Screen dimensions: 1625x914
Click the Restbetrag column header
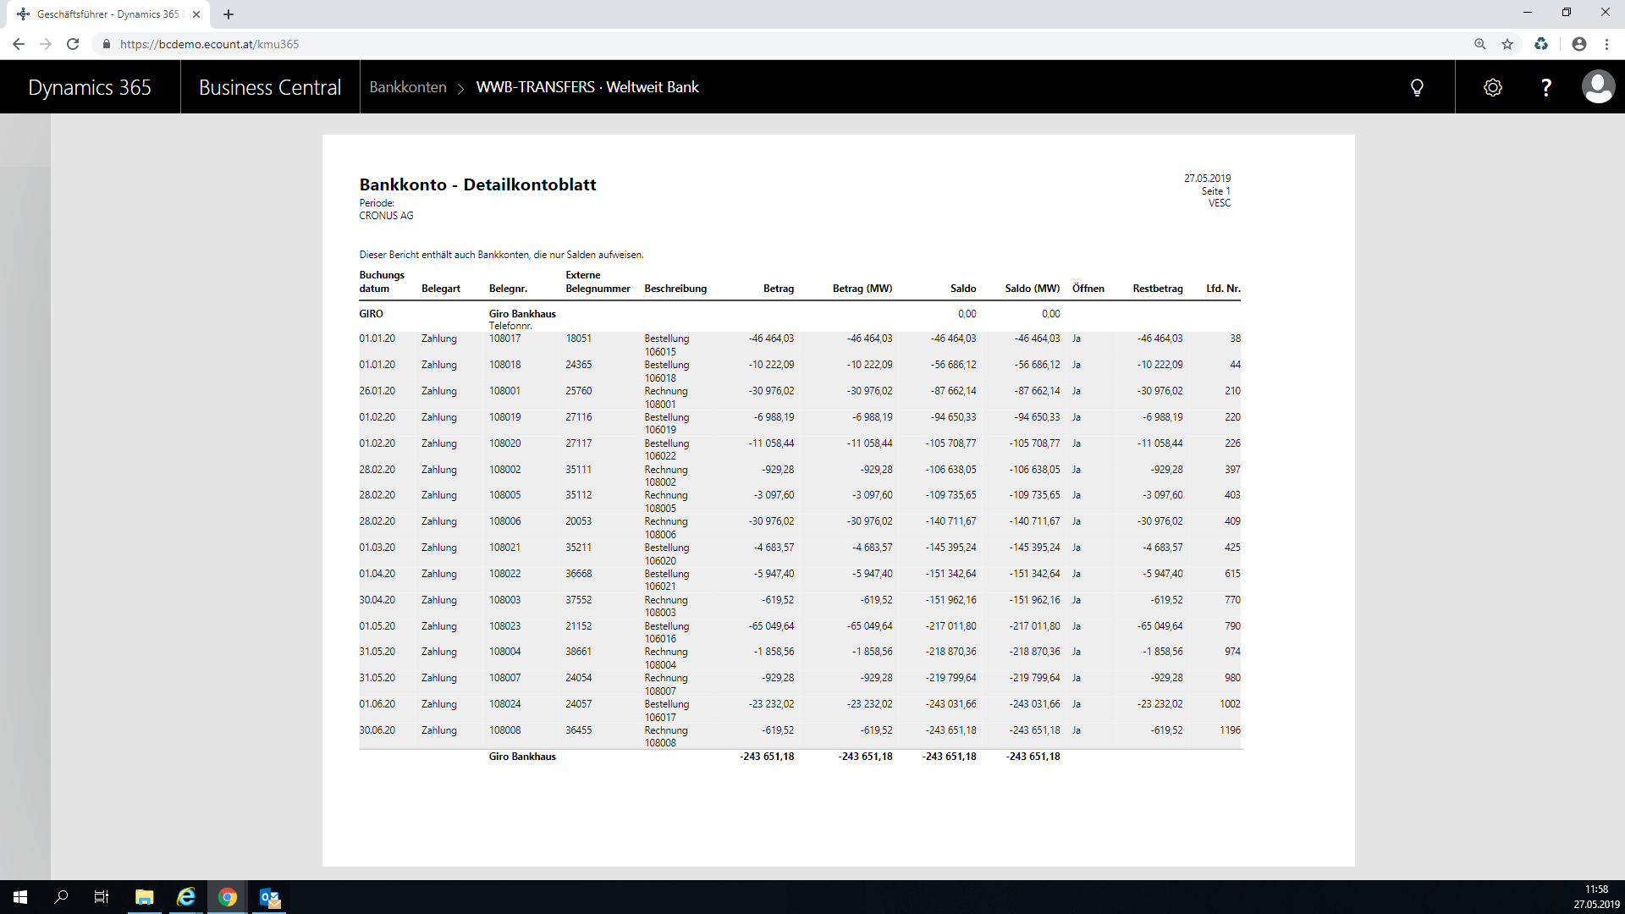pyautogui.click(x=1158, y=289)
